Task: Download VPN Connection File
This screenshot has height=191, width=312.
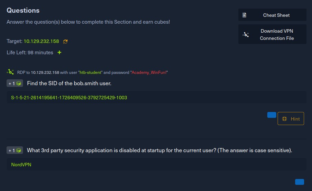Action: tap(272, 34)
